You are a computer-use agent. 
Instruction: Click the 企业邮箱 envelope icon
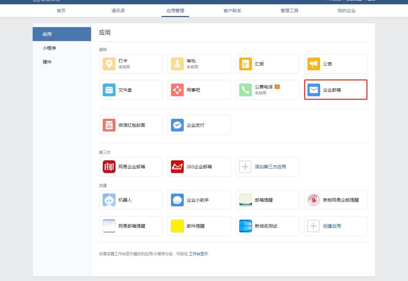point(314,90)
